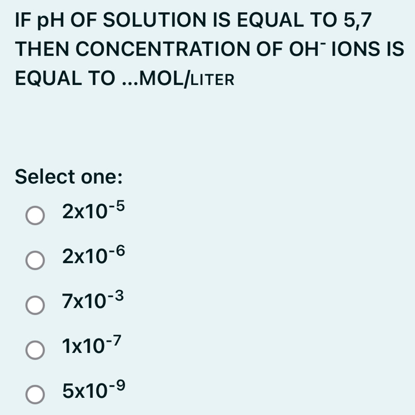Image resolution: width=415 pixels, height=415 pixels.
Task: Click the 1x10⁻⁷ answer label text
Action: click(x=88, y=347)
